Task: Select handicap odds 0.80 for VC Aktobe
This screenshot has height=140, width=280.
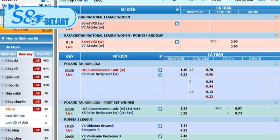Action: (234, 46)
